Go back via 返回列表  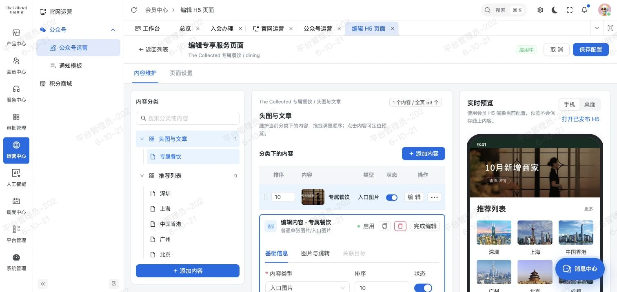[153, 50]
